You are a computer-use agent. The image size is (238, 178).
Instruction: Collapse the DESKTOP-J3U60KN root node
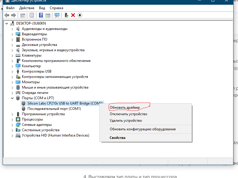tap(7, 24)
